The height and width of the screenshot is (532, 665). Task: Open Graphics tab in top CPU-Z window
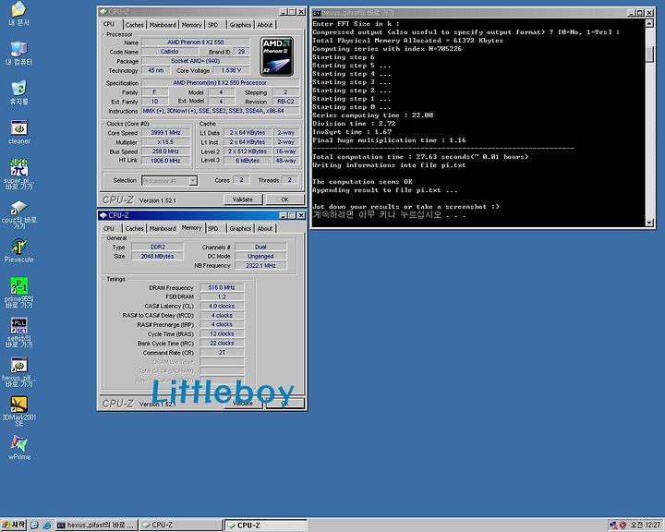tap(240, 25)
